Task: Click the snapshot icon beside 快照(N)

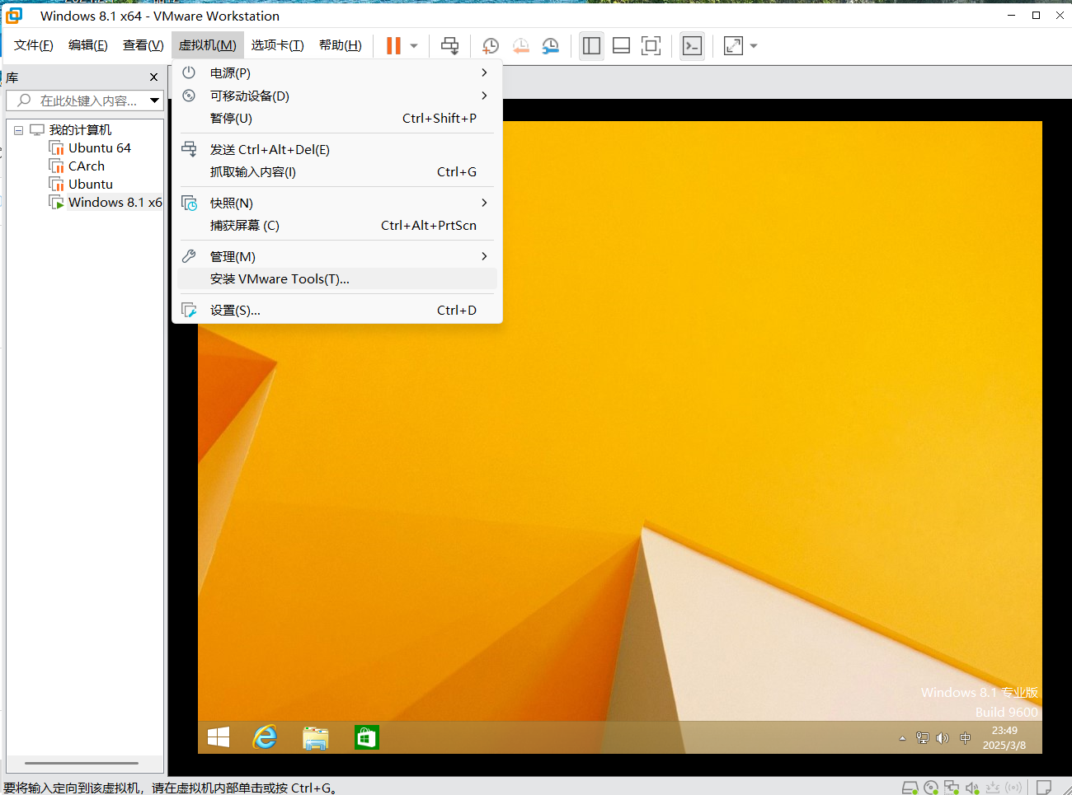Action: click(x=189, y=203)
